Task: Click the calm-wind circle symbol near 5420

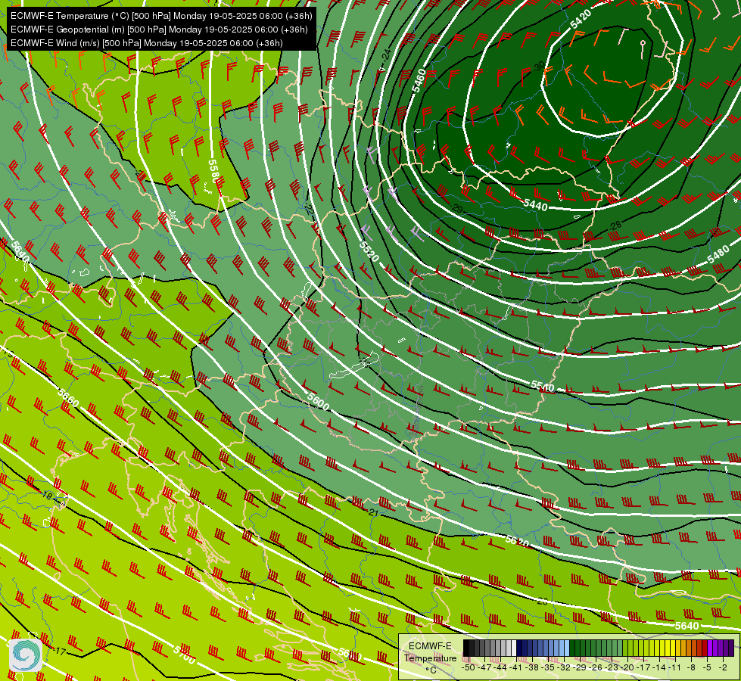Action: tap(643, 43)
